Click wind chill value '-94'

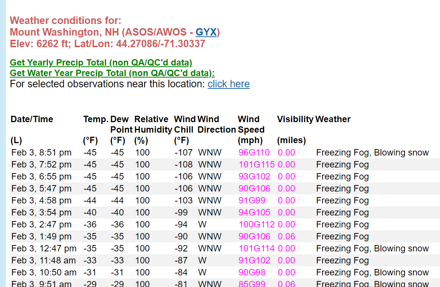point(181,224)
